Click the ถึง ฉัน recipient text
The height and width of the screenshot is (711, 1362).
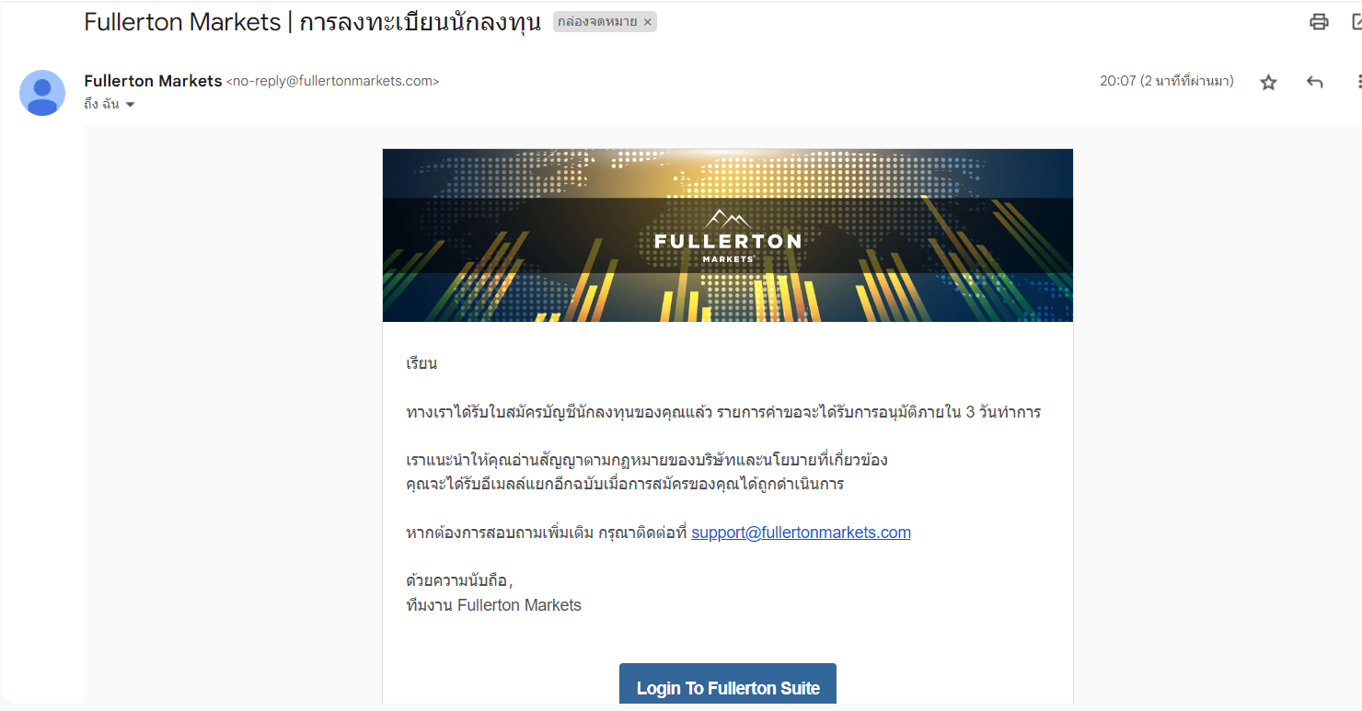click(x=102, y=104)
